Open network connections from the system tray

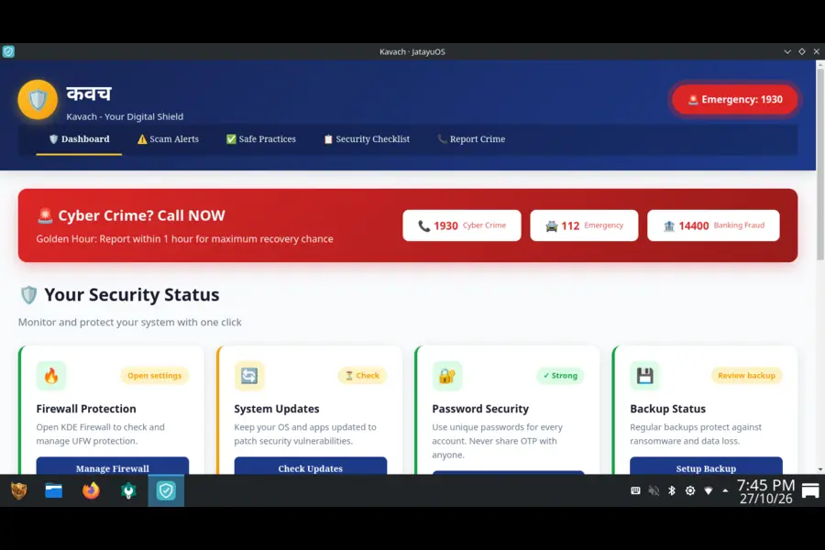(x=709, y=490)
